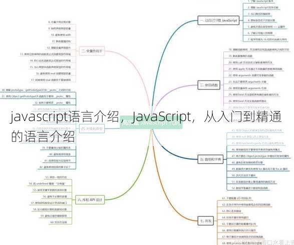Select the '七、并发' branch node
The width and height of the screenshot is (294, 245).
click(x=206, y=221)
